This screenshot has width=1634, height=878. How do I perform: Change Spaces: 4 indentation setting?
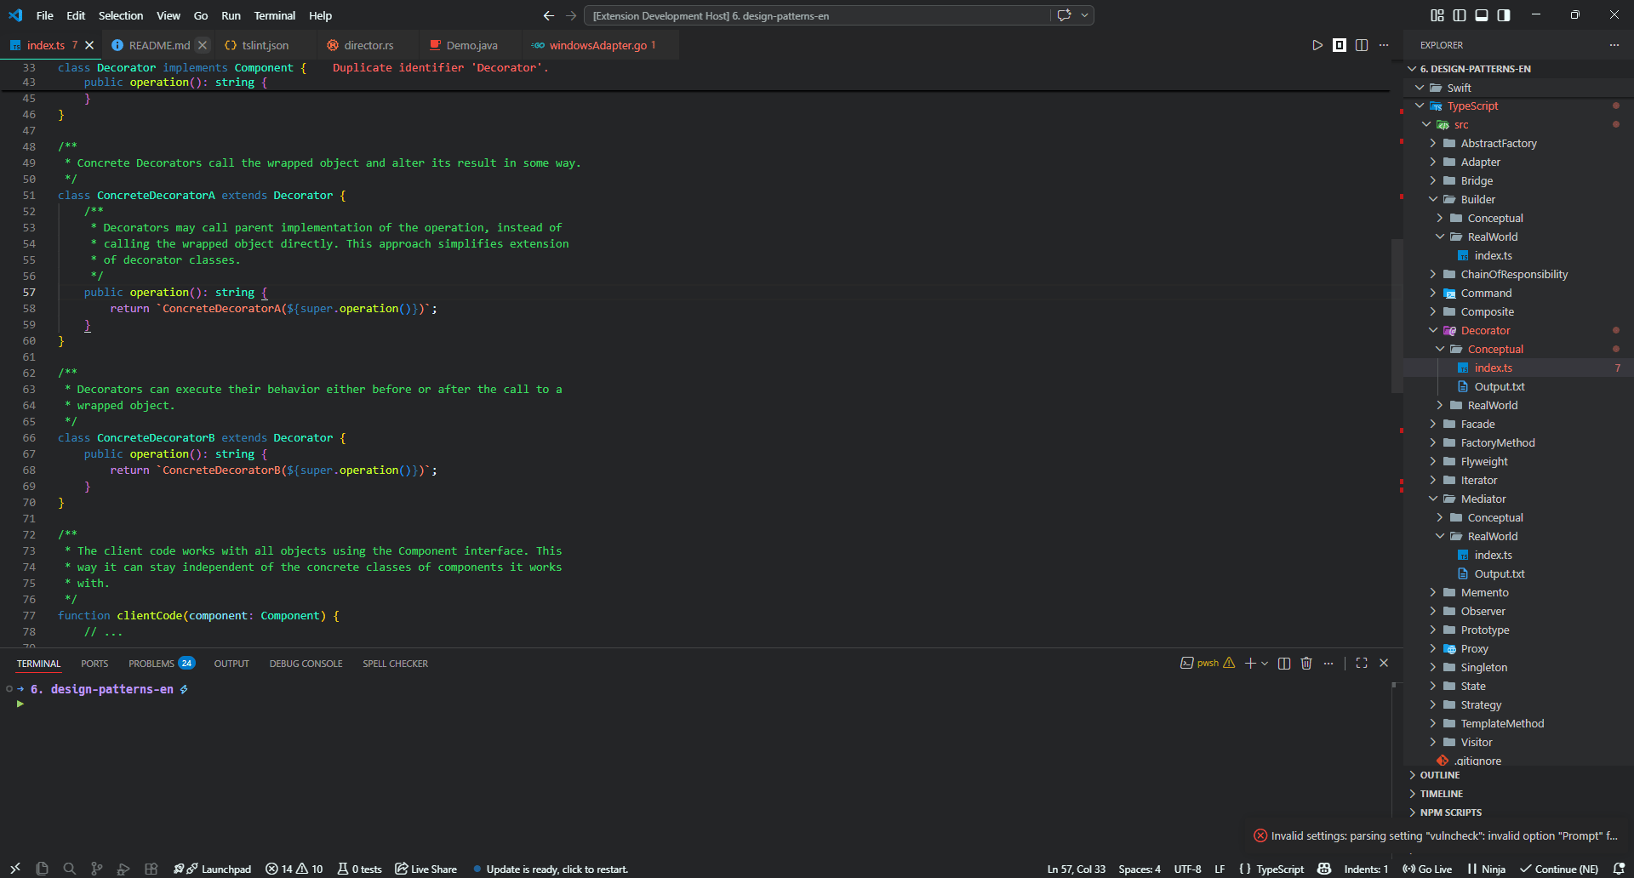pyautogui.click(x=1140, y=869)
